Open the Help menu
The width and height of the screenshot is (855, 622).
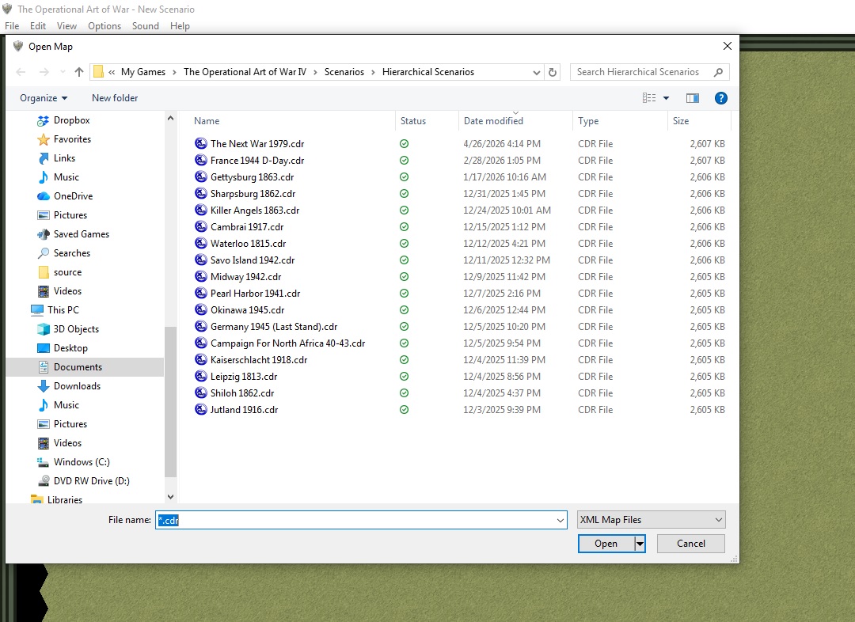(180, 26)
